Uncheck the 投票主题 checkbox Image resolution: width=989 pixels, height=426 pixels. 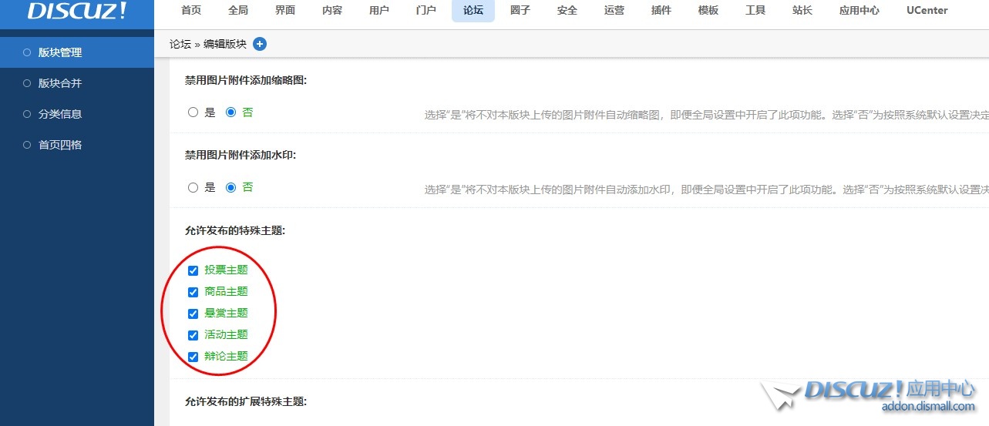(193, 270)
